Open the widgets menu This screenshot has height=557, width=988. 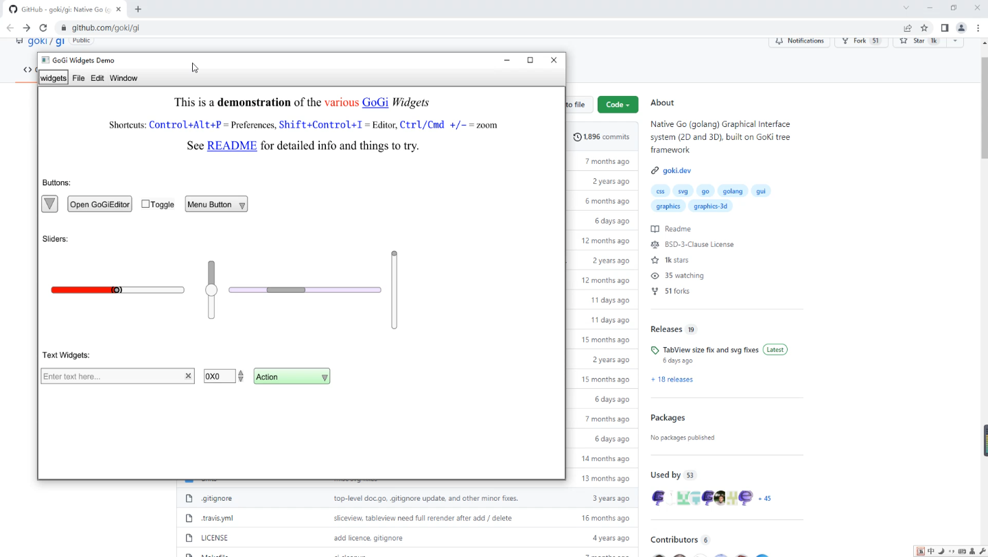point(53,78)
